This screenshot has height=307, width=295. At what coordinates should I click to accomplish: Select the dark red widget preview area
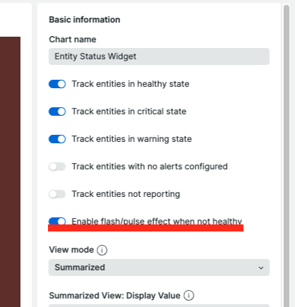point(10,171)
